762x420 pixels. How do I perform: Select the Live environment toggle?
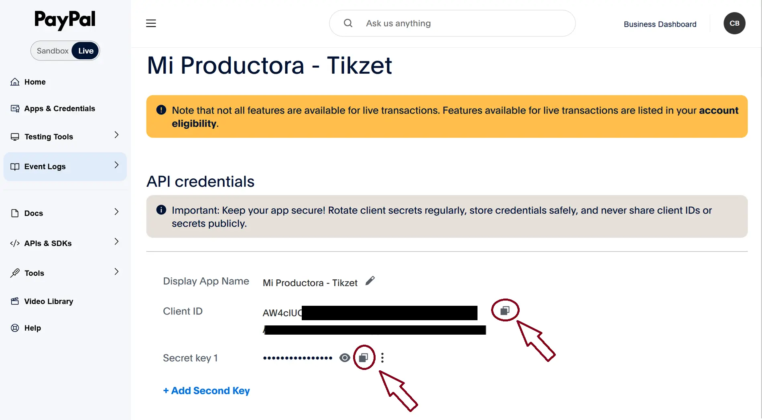(x=85, y=50)
